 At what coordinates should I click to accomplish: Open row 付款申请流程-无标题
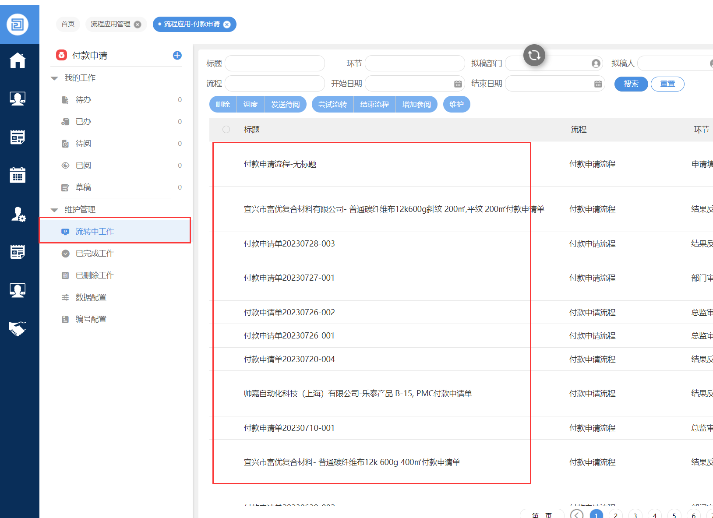(280, 164)
